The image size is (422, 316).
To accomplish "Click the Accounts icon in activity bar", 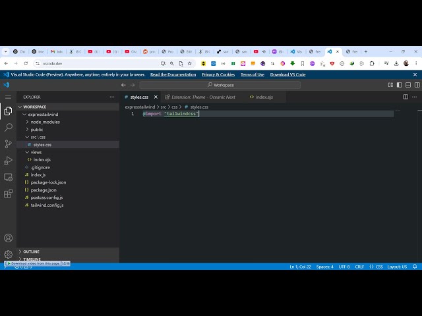I will pyautogui.click(x=8, y=238).
